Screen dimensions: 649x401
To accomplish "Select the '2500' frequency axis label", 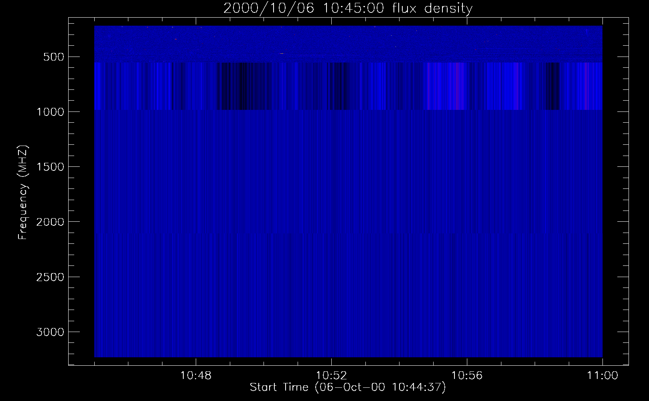I will (x=50, y=277).
